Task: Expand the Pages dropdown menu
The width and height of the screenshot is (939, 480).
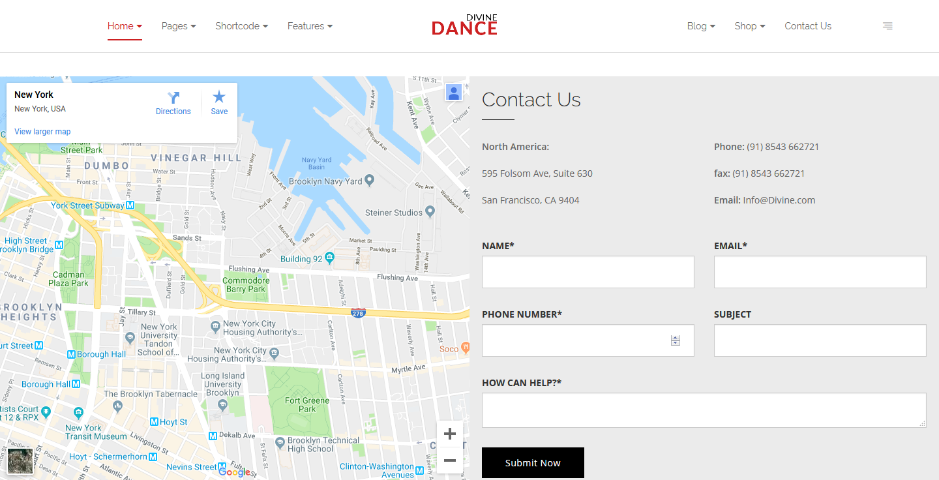Action: (x=179, y=26)
